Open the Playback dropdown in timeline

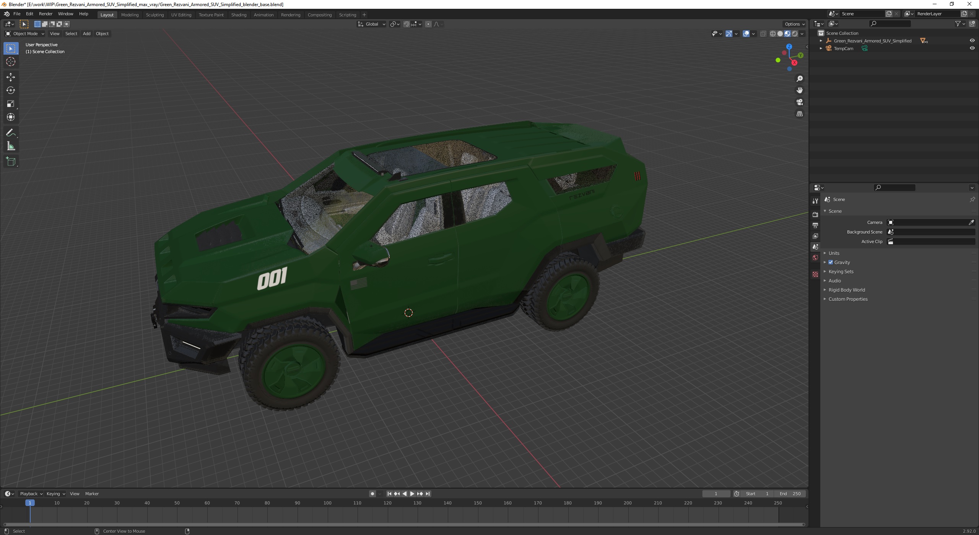coord(31,494)
